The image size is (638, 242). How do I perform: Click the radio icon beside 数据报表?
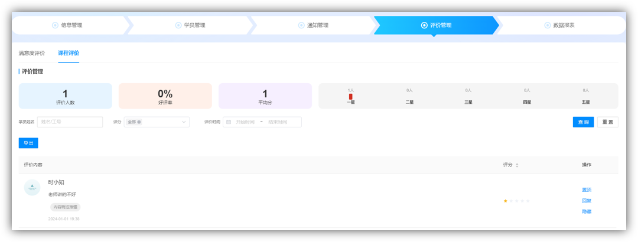pyautogui.click(x=547, y=25)
